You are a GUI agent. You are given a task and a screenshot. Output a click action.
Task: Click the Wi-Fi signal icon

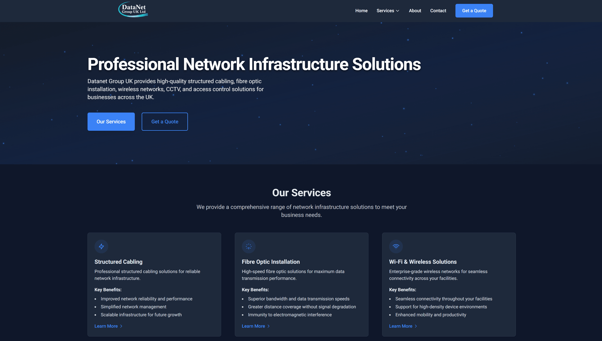396,246
